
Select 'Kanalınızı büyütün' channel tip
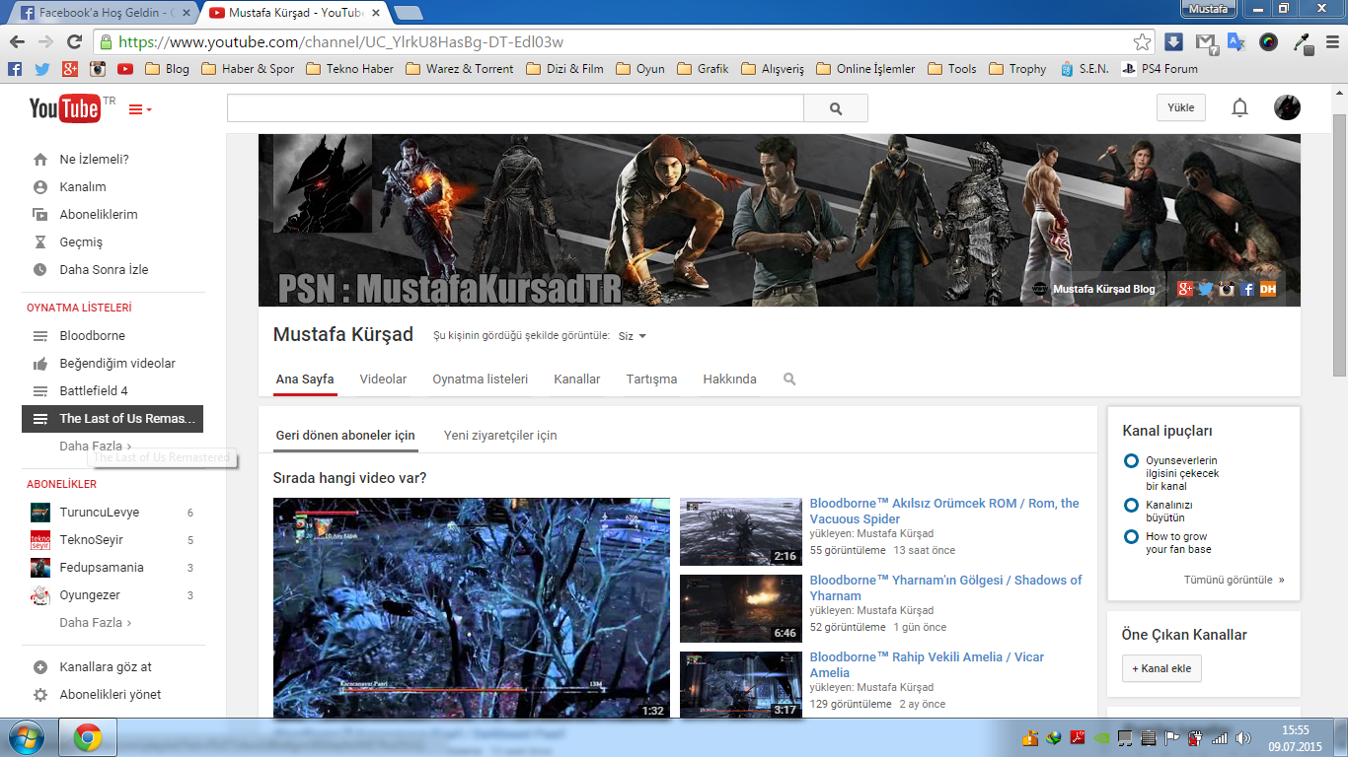pos(1169,511)
